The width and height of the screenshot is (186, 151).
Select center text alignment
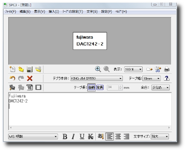pyautogui.click(x=118, y=136)
